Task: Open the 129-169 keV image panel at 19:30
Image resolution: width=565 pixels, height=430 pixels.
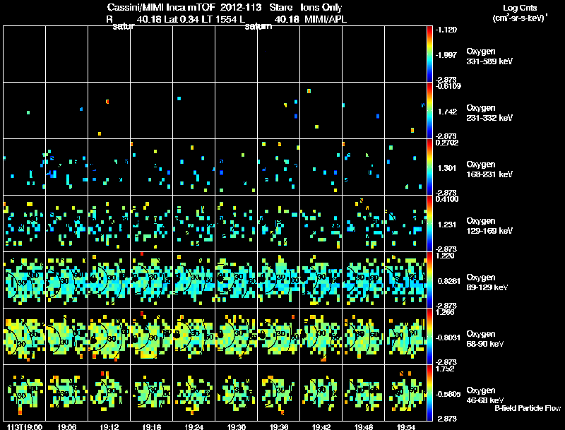Action: (x=237, y=223)
